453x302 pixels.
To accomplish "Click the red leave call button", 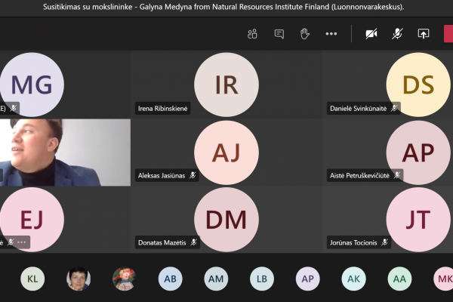I will point(448,34).
